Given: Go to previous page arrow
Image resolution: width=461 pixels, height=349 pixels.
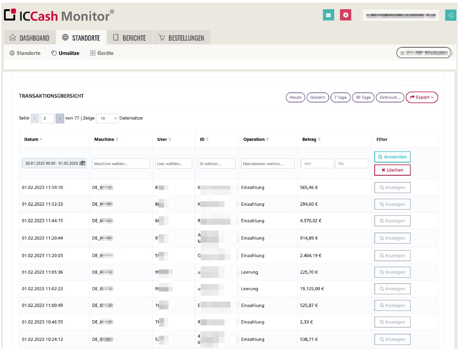Looking at the screenshot, I should coord(35,118).
